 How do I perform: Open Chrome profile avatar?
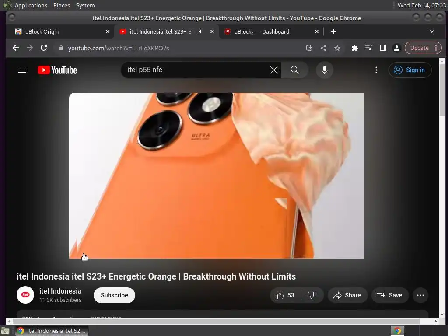[396, 48]
